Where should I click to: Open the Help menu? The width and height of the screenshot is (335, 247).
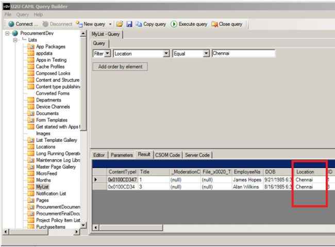tap(38, 14)
